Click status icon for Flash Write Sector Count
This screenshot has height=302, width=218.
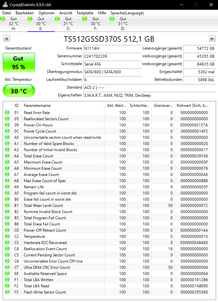(x=7, y=292)
